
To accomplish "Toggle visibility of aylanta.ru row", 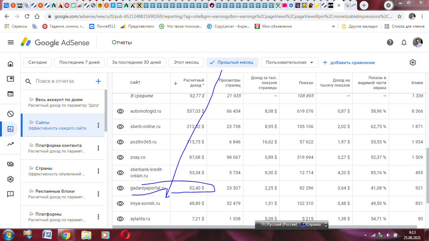I will tap(120, 219).
